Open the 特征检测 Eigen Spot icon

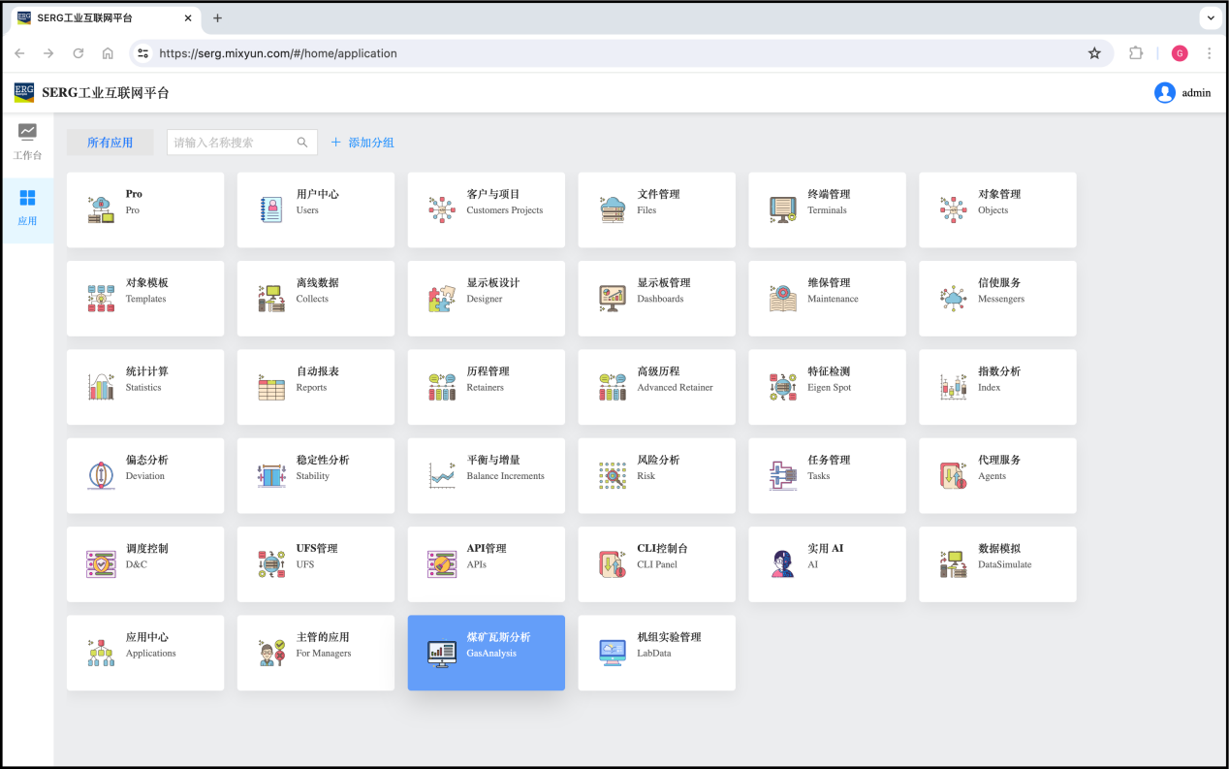click(x=782, y=387)
